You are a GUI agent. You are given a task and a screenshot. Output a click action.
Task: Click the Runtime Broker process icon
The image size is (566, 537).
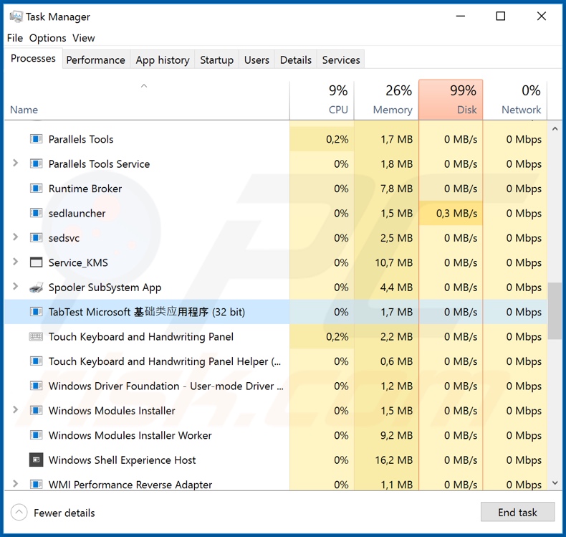[36, 189]
